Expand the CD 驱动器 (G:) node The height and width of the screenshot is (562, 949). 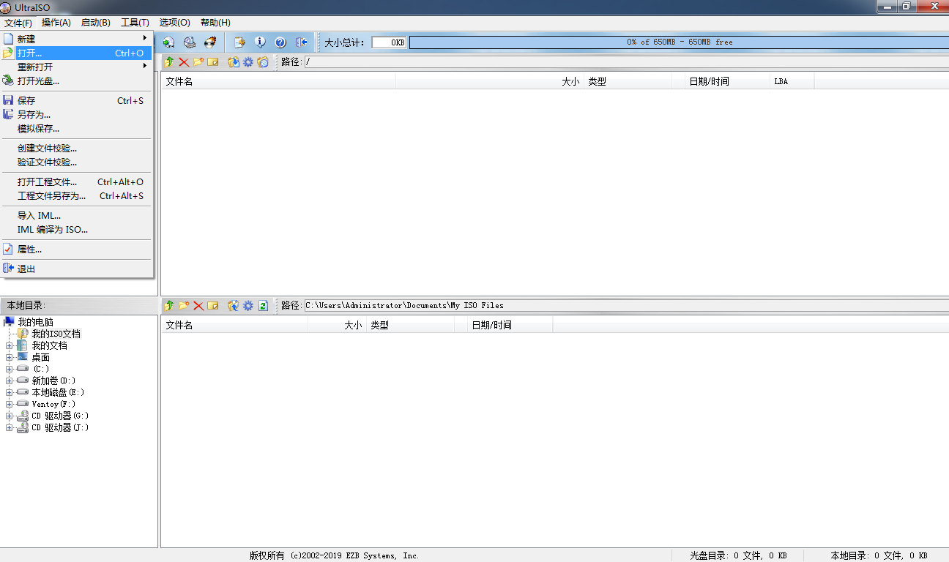[9, 416]
